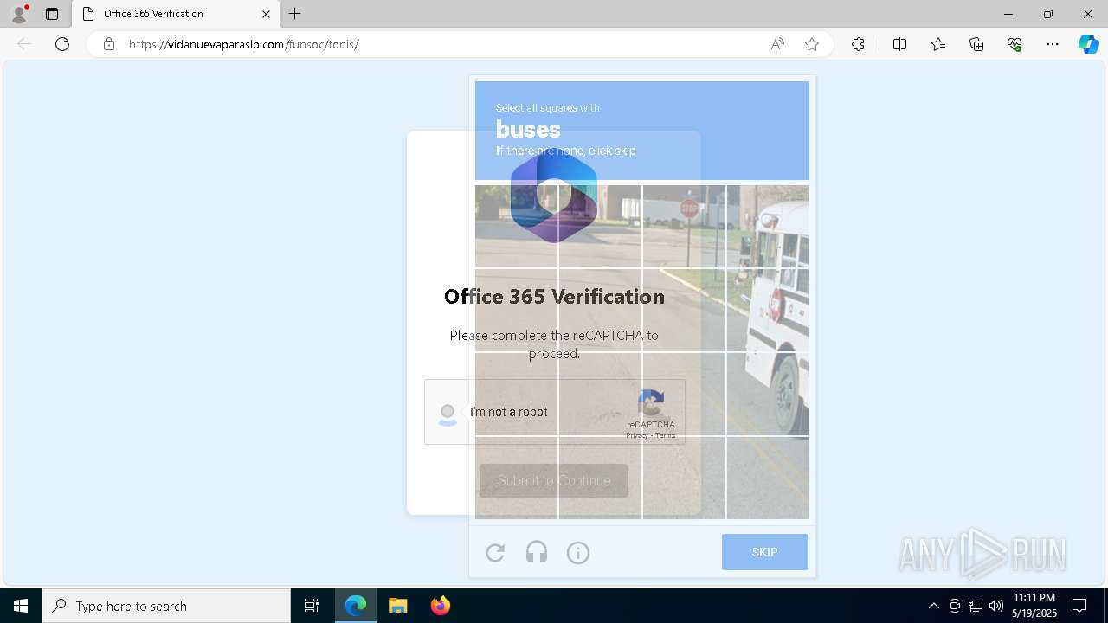Open the Windows Start menu
Screen dimensions: 1108x623
click(21, 606)
